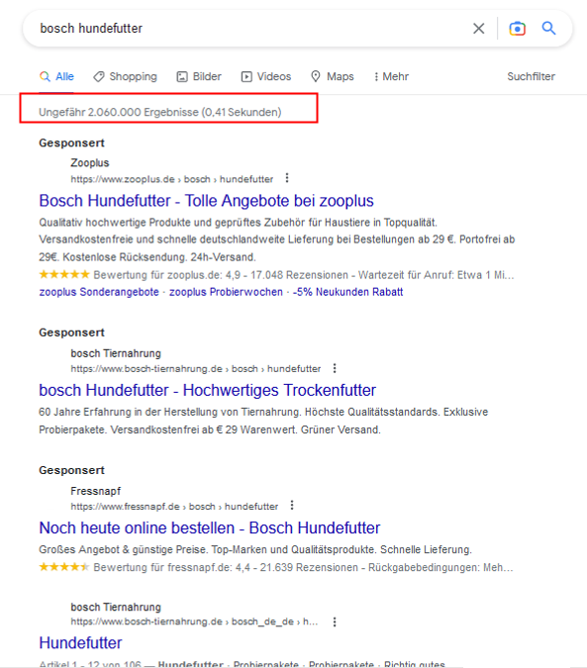The width and height of the screenshot is (587, 668).
Task: Open the Suchfilter options
Action: [531, 76]
